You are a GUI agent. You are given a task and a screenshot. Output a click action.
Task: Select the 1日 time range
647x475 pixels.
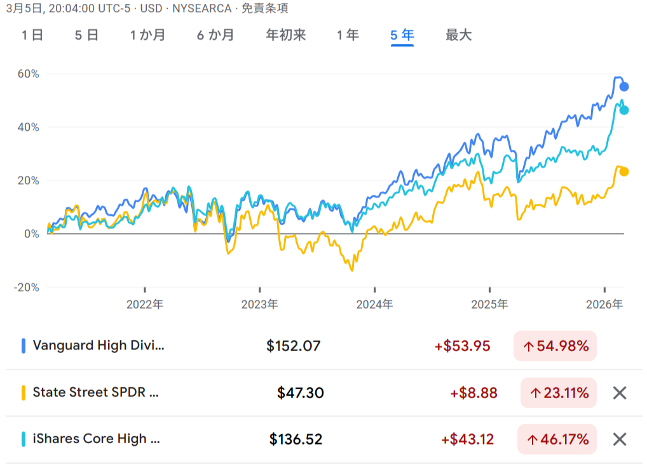pos(32,35)
